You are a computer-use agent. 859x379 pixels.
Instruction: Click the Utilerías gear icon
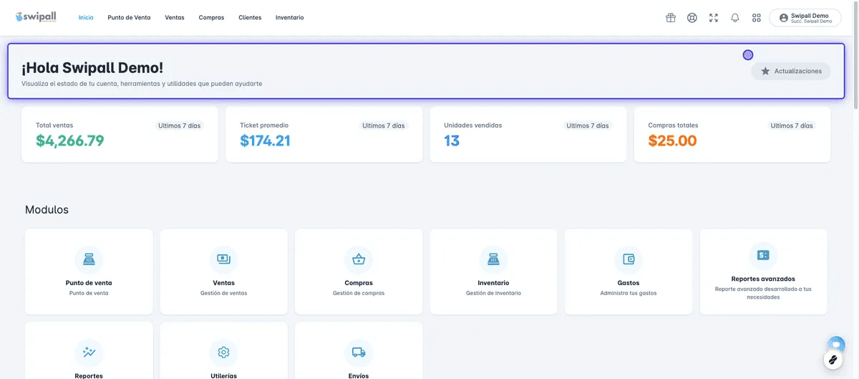[x=223, y=352]
